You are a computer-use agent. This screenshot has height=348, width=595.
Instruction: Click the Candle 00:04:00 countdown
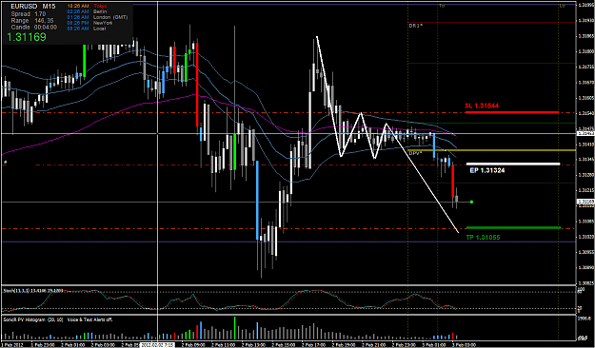coord(33,28)
